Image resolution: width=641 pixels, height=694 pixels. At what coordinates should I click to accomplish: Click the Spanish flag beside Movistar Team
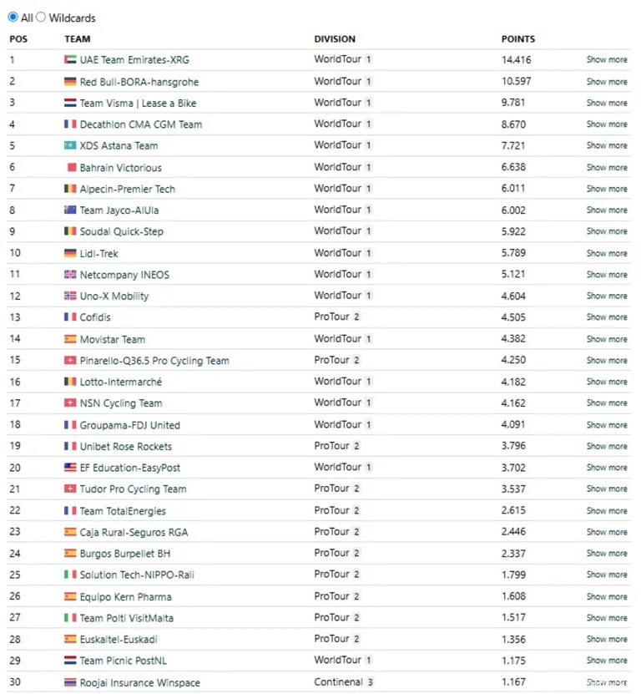pos(70,339)
